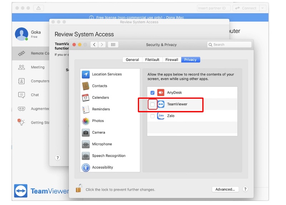The height and width of the screenshot is (205, 286).
Task: Click the AnyDesk app icon
Action: coord(161,93)
